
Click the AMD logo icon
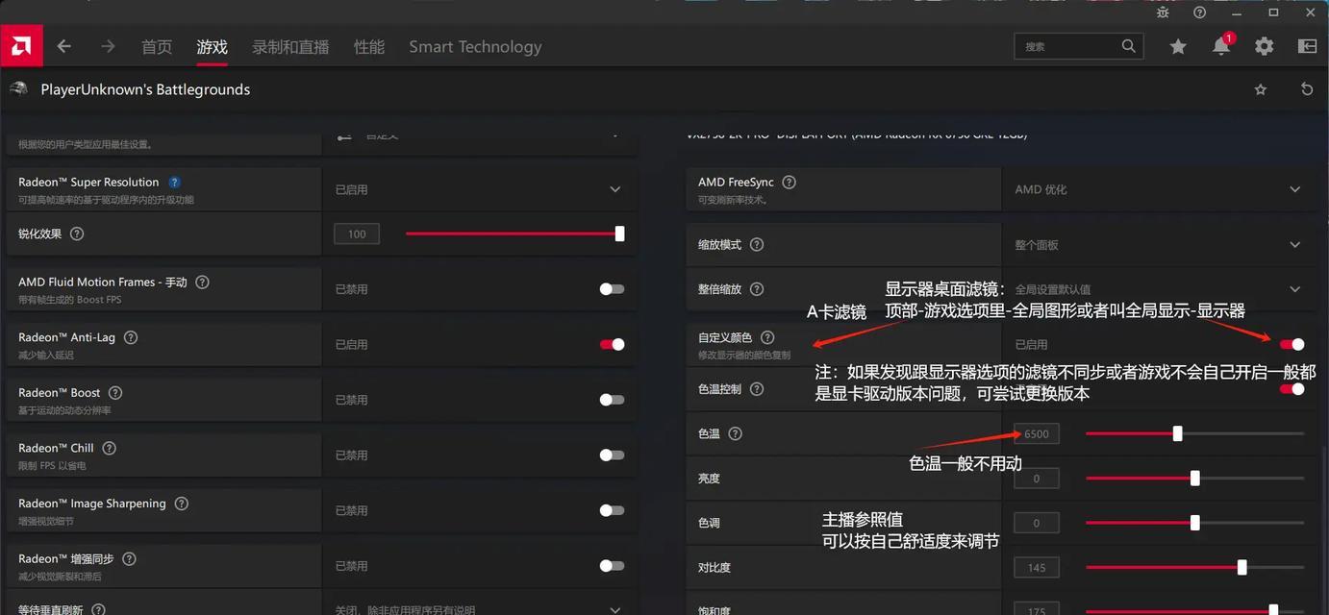tap(20, 46)
